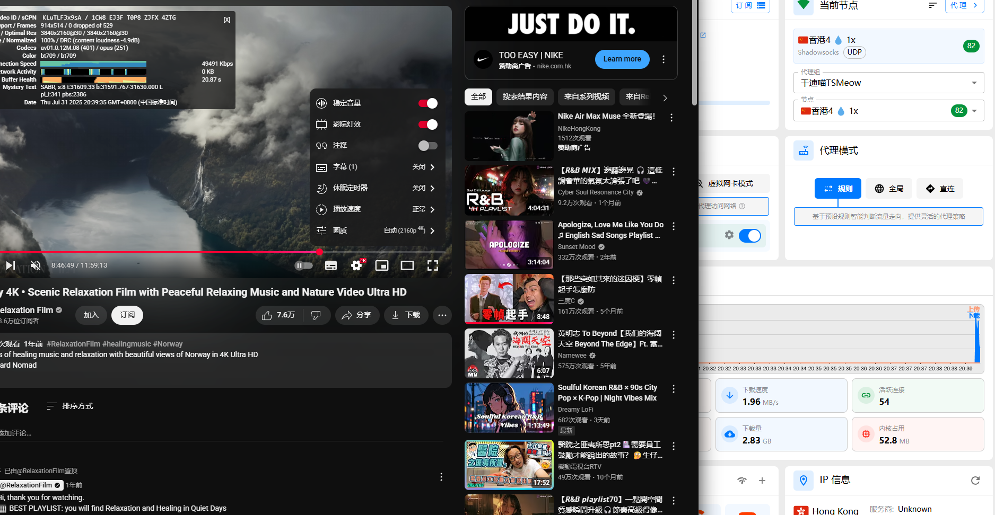Click the YouTube page vertical scrollbar
Image resolution: width=995 pixels, height=515 pixels.
(694, 53)
